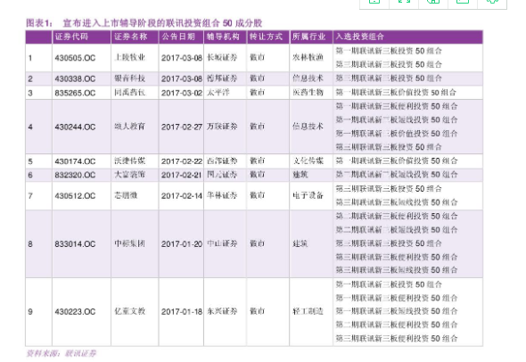The image size is (526, 362).
Task: Select security code 835265.OC
Action: [75, 93]
